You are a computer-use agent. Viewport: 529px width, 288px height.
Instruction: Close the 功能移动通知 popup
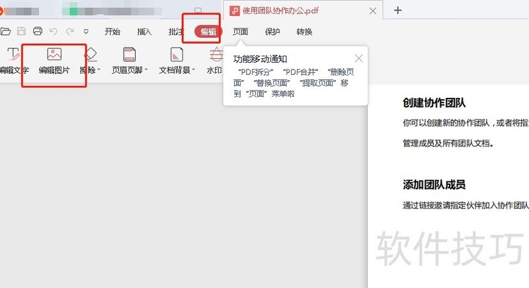[358, 58]
